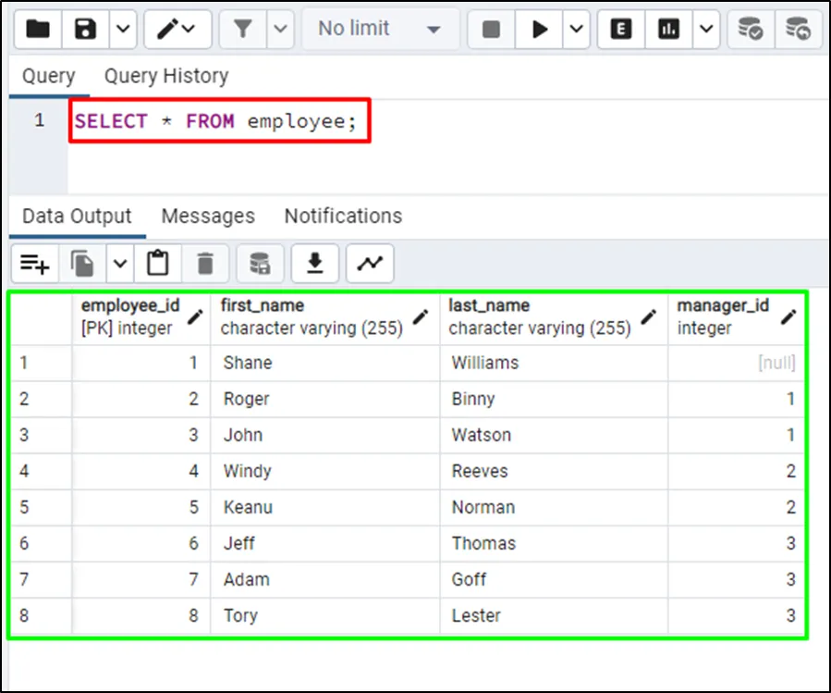Click the Open File folder icon

38,29
